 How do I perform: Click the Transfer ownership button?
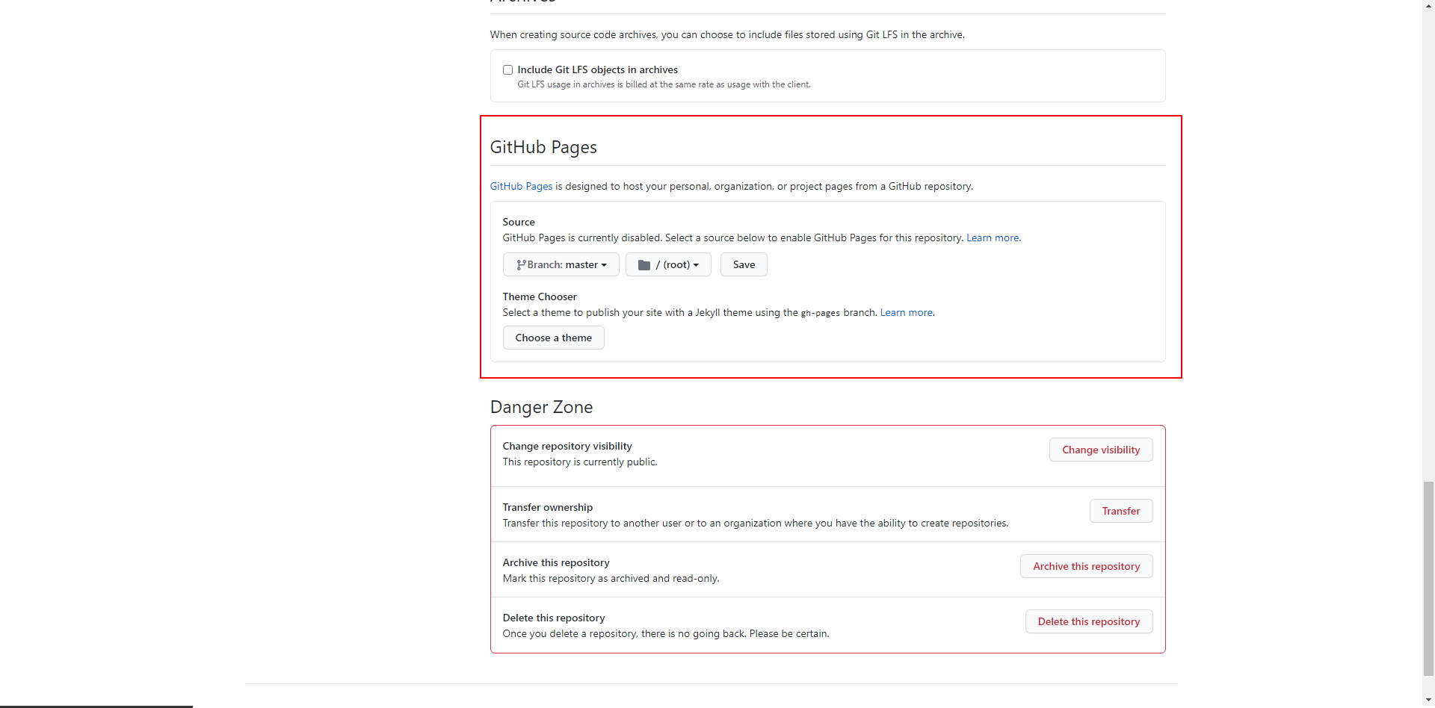pyautogui.click(x=1121, y=511)
